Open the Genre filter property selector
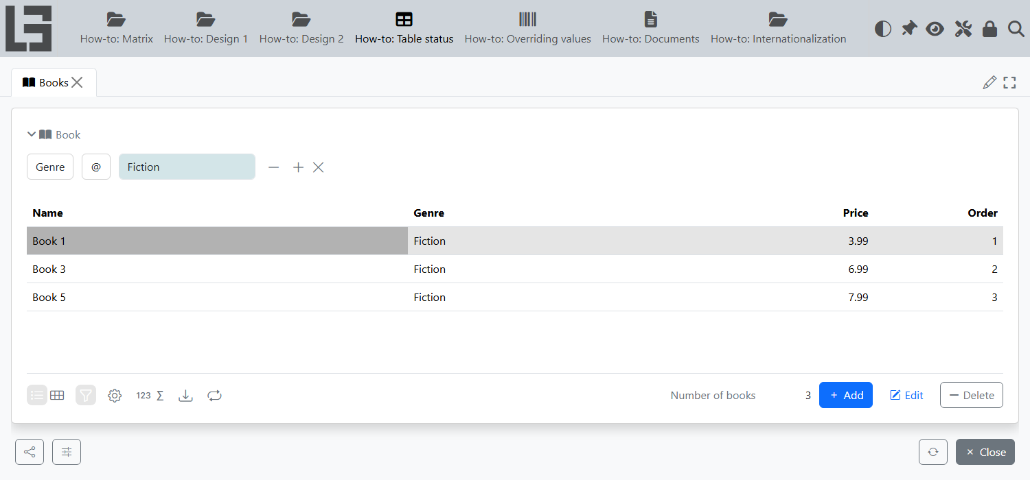Image resolution: width=1030 pixels, height=480 pixels. coord(50,167)
